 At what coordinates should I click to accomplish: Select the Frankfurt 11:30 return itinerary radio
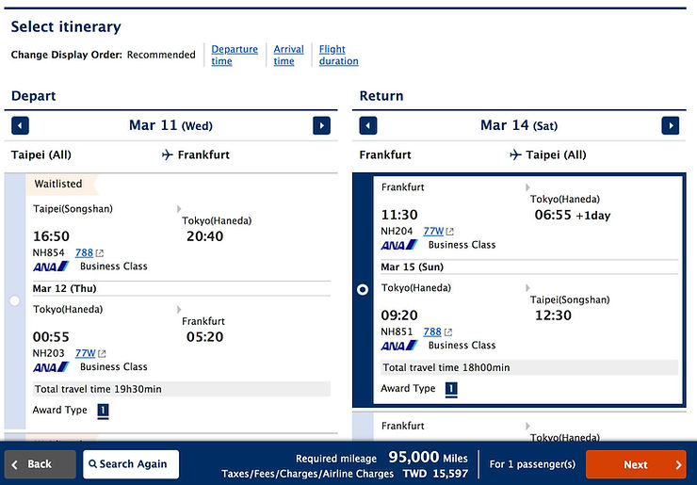363,290
